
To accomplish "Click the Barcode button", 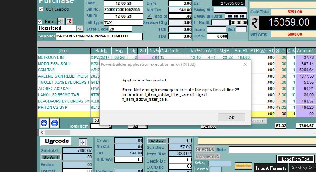I will point(56,141).
